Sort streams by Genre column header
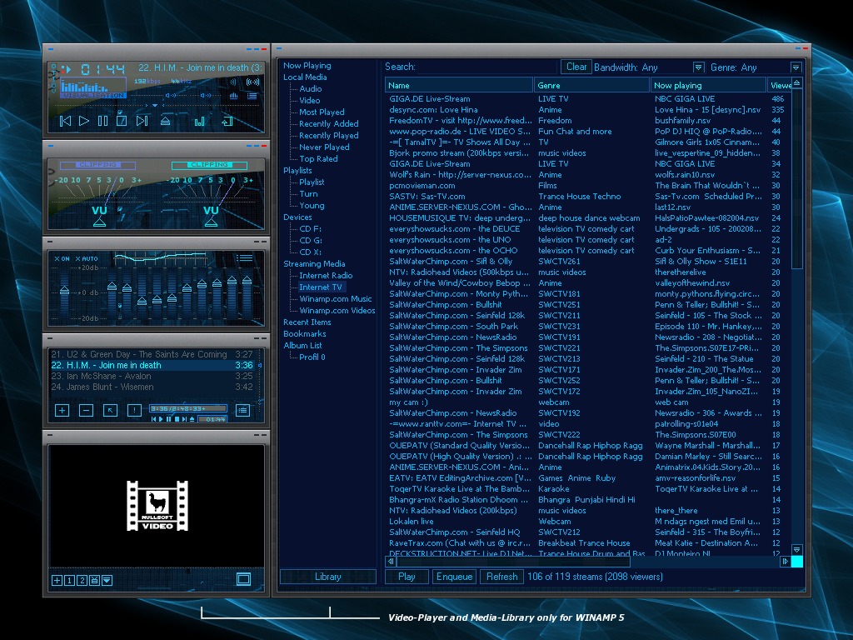 (592, 86)
